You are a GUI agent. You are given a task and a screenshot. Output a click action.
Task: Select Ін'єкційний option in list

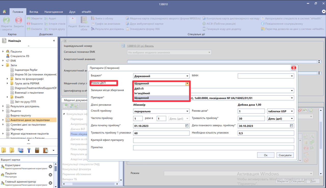pos(161,93)
